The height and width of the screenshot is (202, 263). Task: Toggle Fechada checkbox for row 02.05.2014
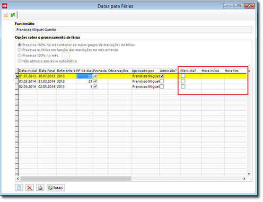95,86
